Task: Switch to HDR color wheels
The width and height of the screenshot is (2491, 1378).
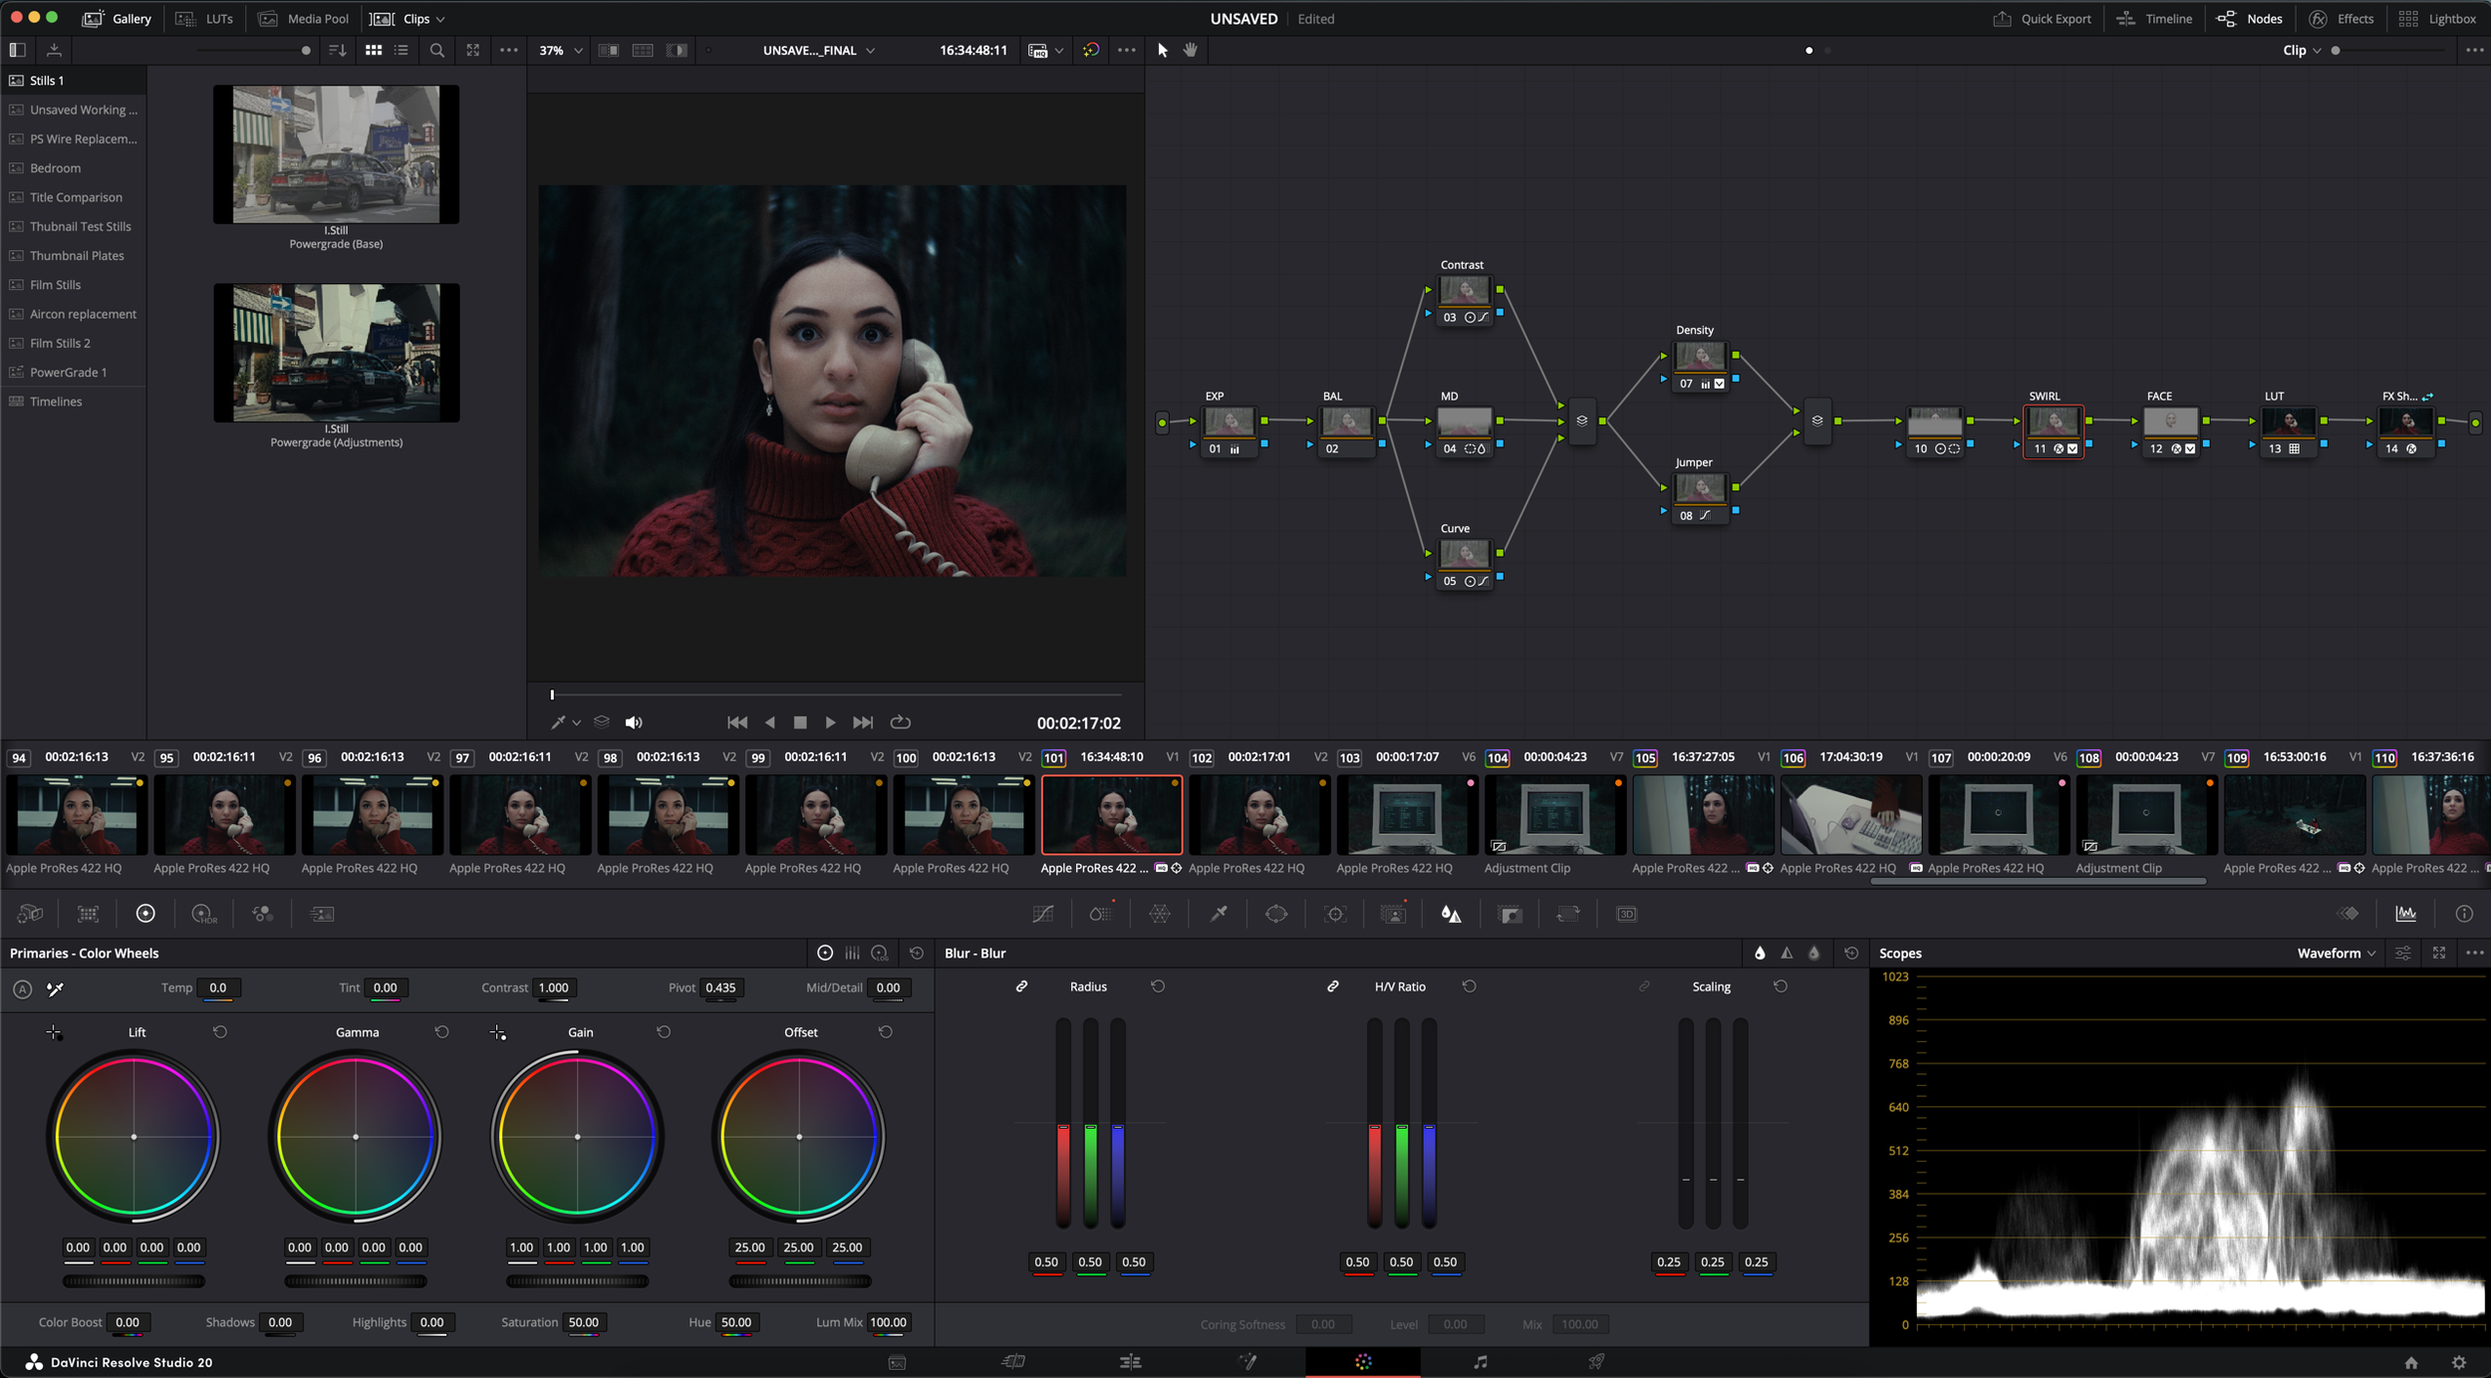Action: pyautogui.click(x=203, y=914)
